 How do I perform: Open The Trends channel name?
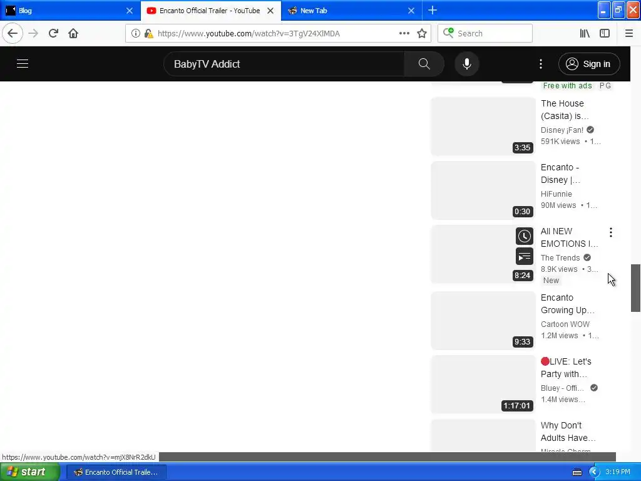[x=560, y=257]
